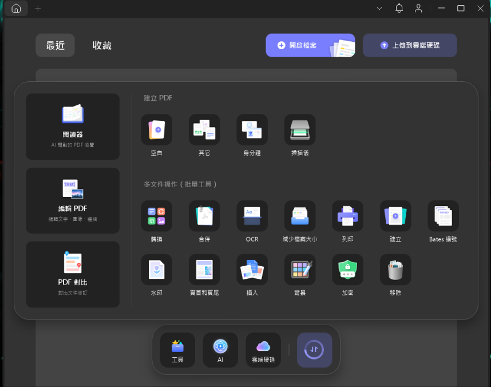This screenshot has height=387, width=491.
Task: Open the 頁首和頁尾 header footer tool
Action: pyautogui.click(x=204, y=270)
